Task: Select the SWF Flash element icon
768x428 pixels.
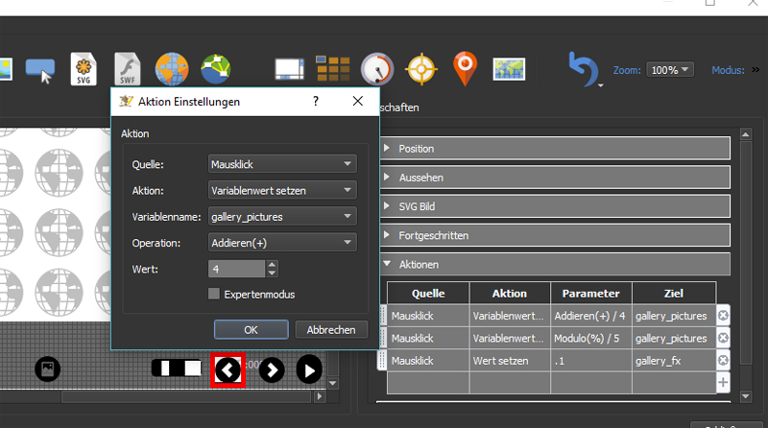Action: pyautogui.click(x=130, y=69)
